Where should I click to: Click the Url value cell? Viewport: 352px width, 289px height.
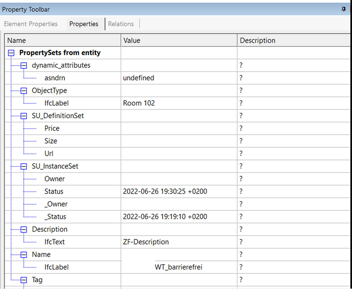[x=178, y=153]
